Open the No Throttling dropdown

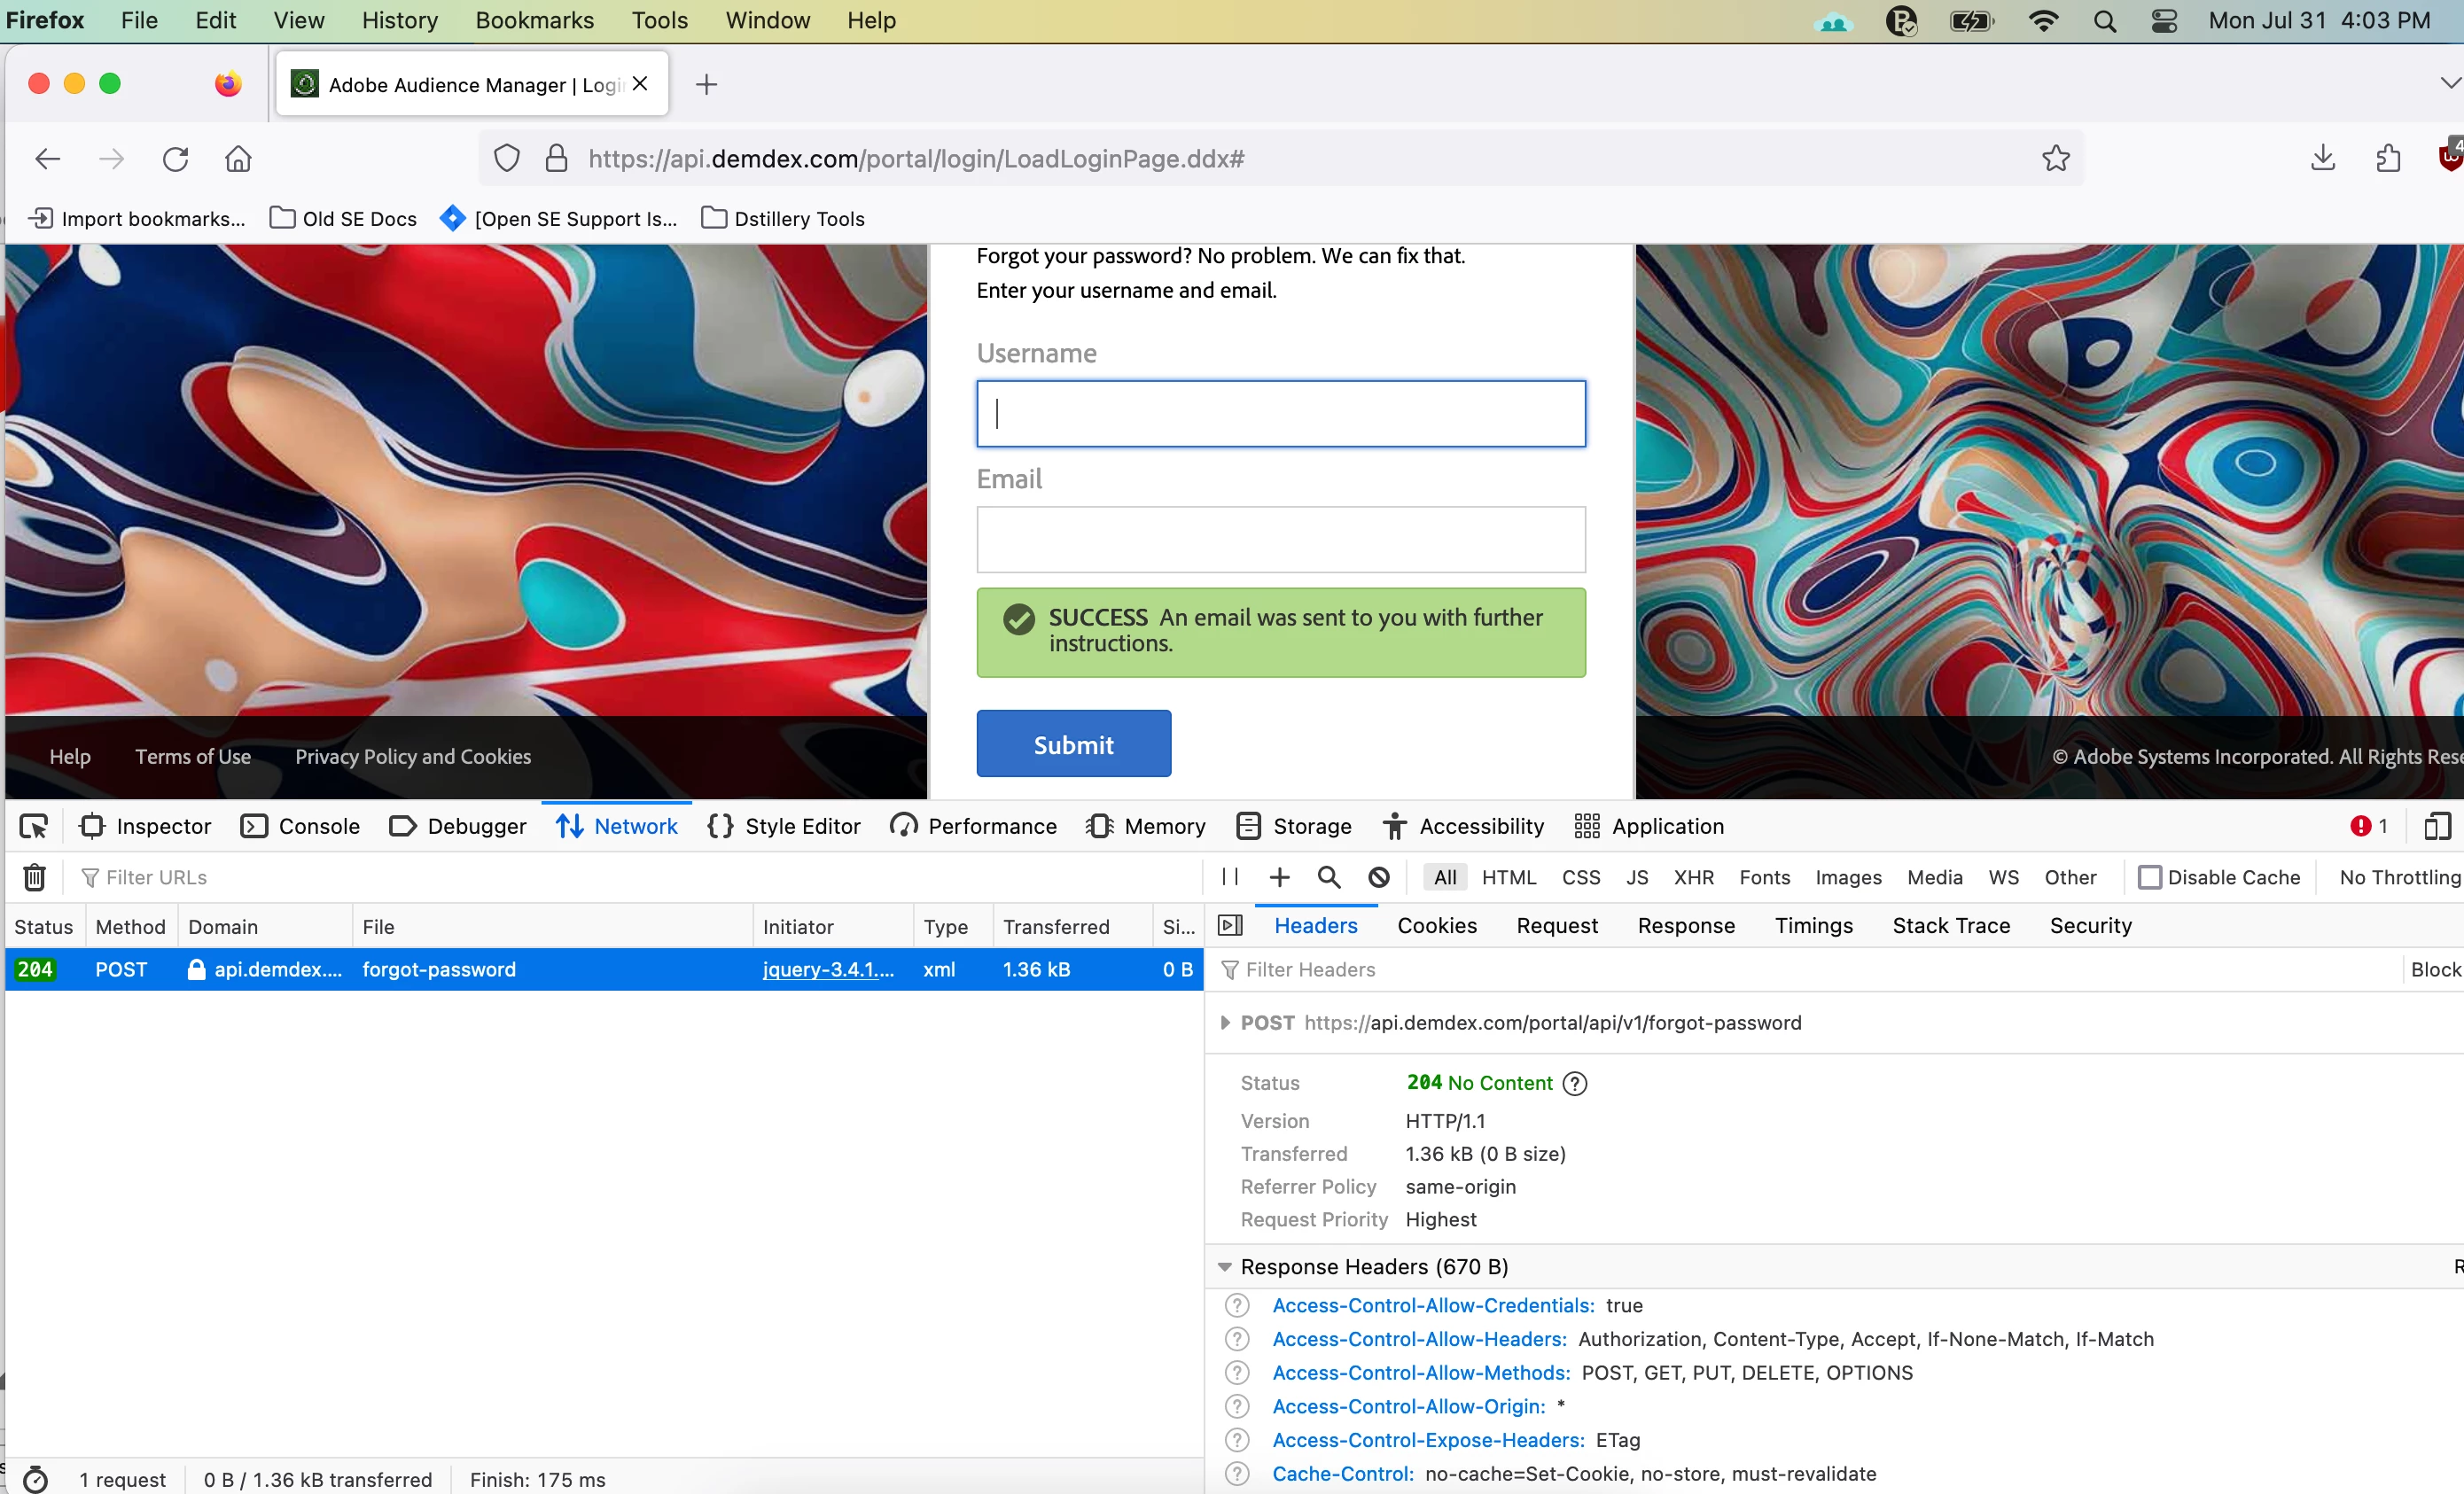[2399, 877]
